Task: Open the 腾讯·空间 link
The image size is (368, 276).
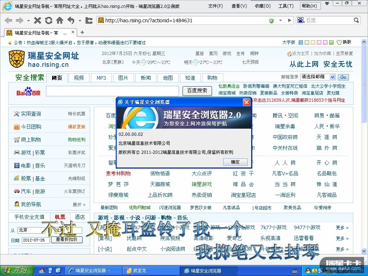Action: tap(285, 115)
